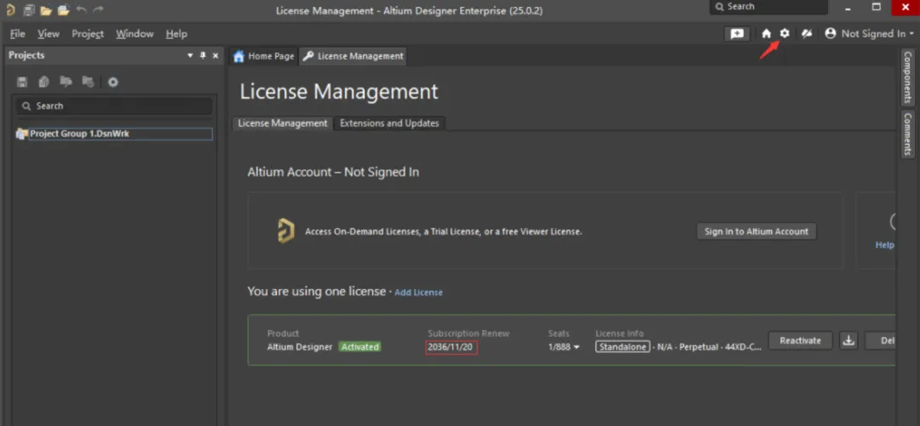The height and width of the screenshot is (426, 920).
Task: Click Sign In to Altium Account button
Action: 756,231
